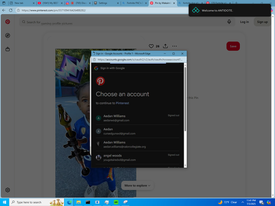Go back with the browser back arrow
The width and height of the screenshot is (275, 206).
(4, 10)
